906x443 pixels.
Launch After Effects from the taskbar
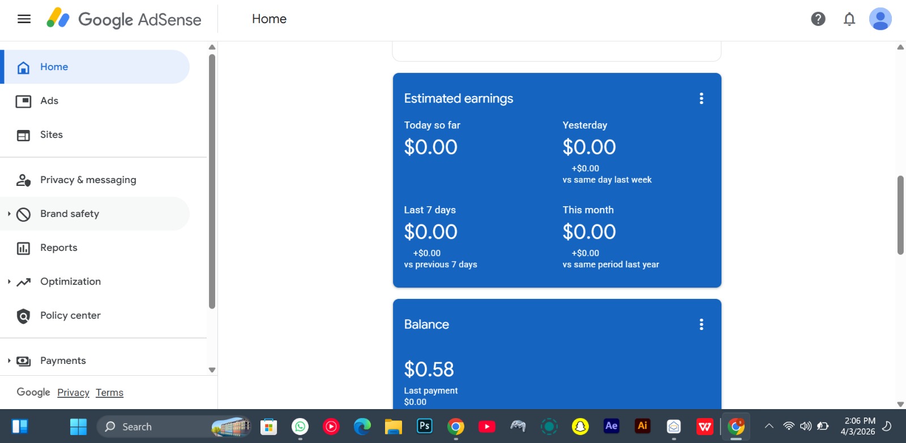612,426
